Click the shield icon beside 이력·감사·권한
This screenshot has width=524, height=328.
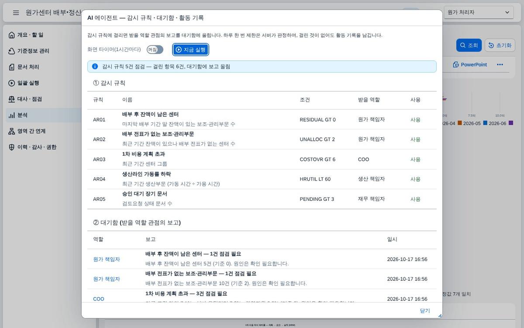click(12, 147)
